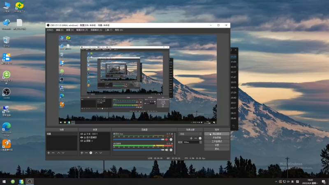The height and width of the screenshot is (185, 329).
Task: Adjust the transition duration 300ms stepper
Action: [201, 142]
